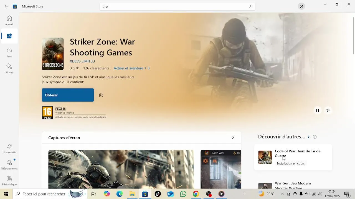
Task: Open Bibliothèque in the sidebar
Action: (9, 180)
